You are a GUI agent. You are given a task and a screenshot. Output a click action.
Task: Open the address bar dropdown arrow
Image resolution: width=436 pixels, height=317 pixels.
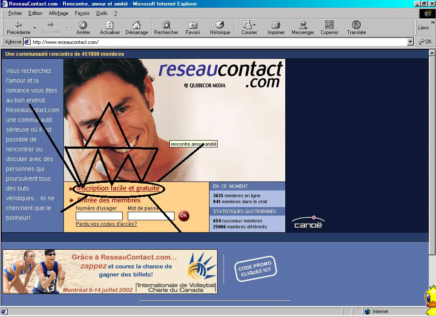pos(410,42)
